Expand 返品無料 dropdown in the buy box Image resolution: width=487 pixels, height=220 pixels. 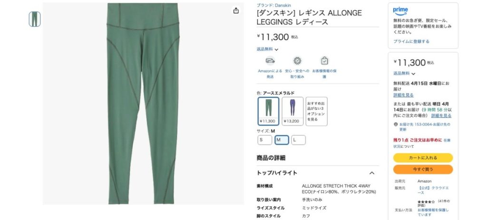pos(404,74)
